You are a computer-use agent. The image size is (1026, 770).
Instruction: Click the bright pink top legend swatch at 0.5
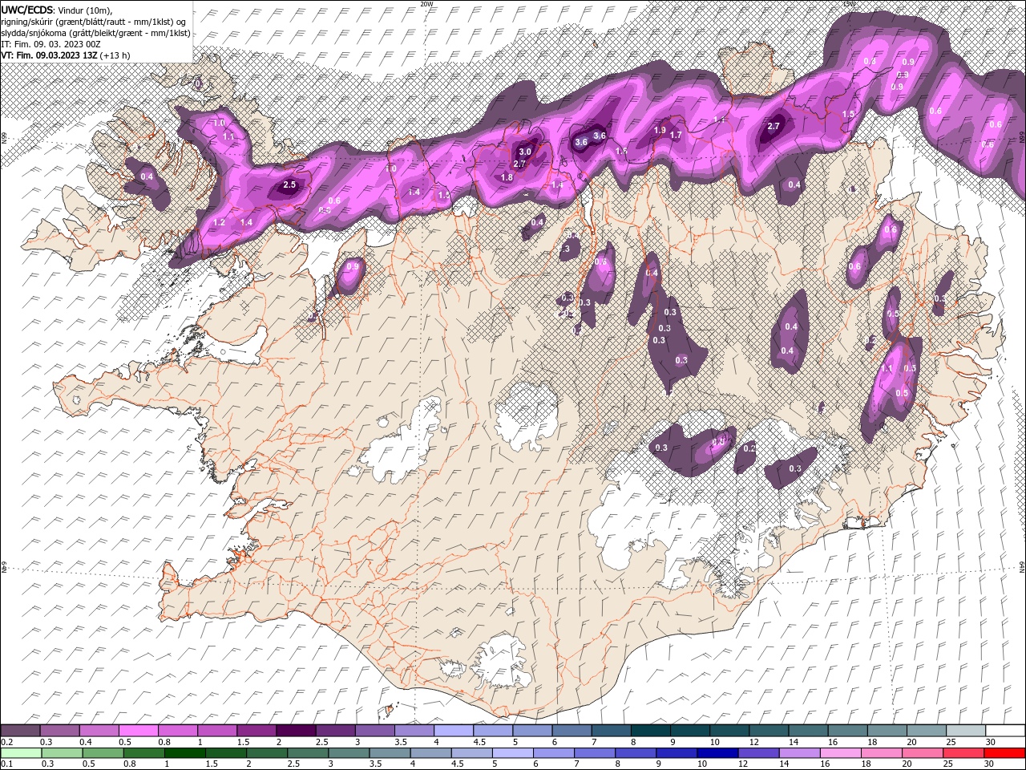pyautogui.click(x=138, y=731)
